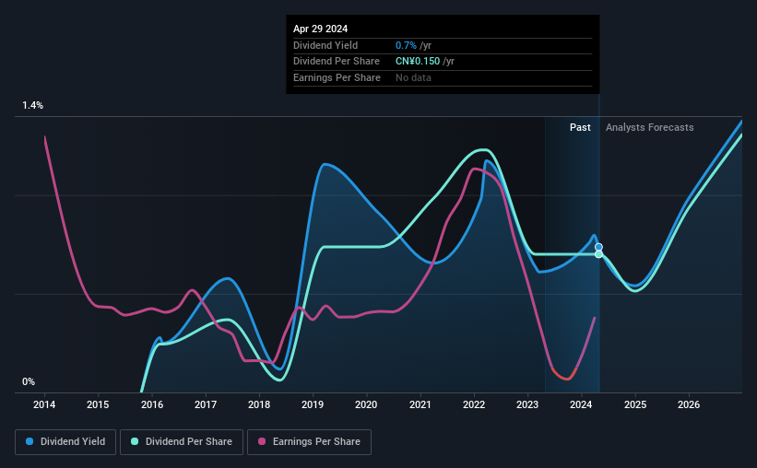Click the Dividend Yield row label in tooltip

(325, 45)
